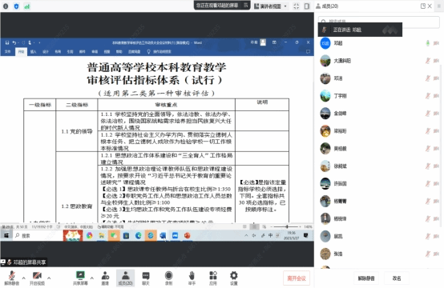Click the 解除静音 button below members list
444x288 pixels.
(366, 278)
